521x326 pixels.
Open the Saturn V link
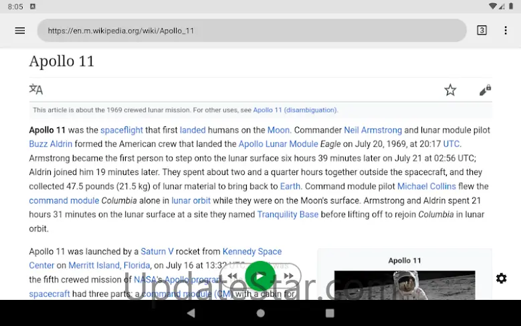tap(157, 252)
